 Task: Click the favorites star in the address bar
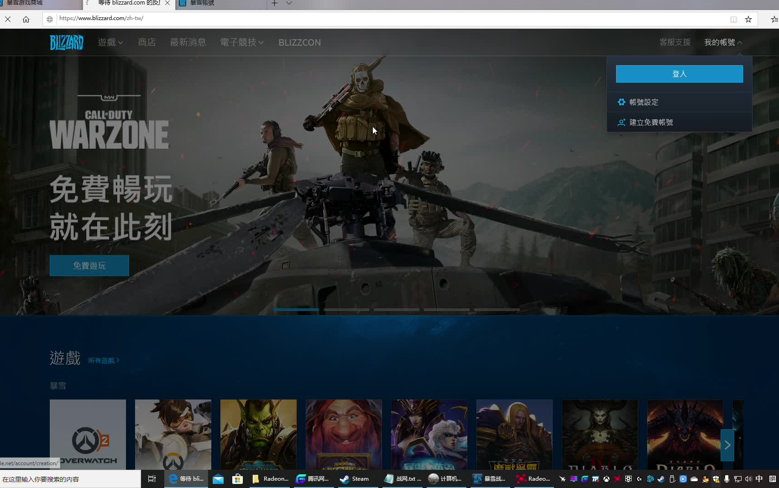pyautogui.click(x=748, y=19)
